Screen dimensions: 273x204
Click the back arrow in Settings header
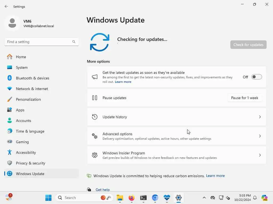6,6
